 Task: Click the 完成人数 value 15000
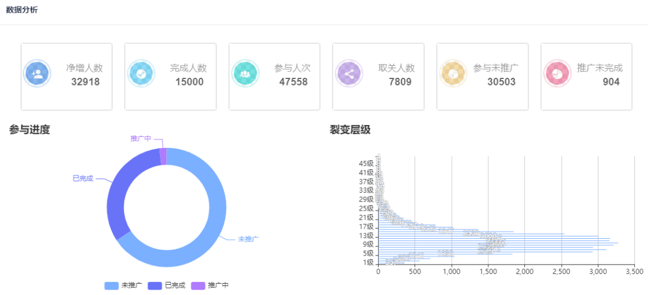tap(190, 82)
